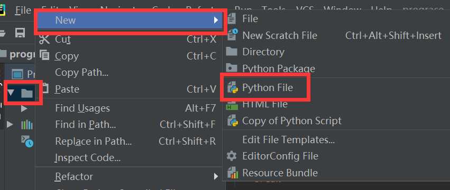This screenshot has width=450, height=190.
Task: Collapse the selected project folder arrow
Action: pyautogui.click(x=11, y=93)
